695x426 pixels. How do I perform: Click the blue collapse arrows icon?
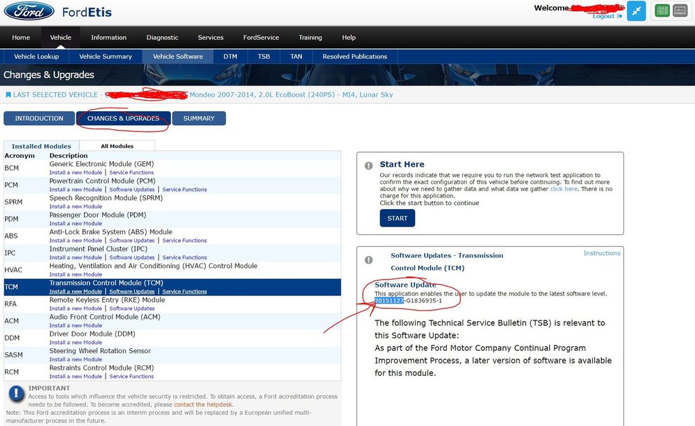pyautogui.click(x=636, y=11)
